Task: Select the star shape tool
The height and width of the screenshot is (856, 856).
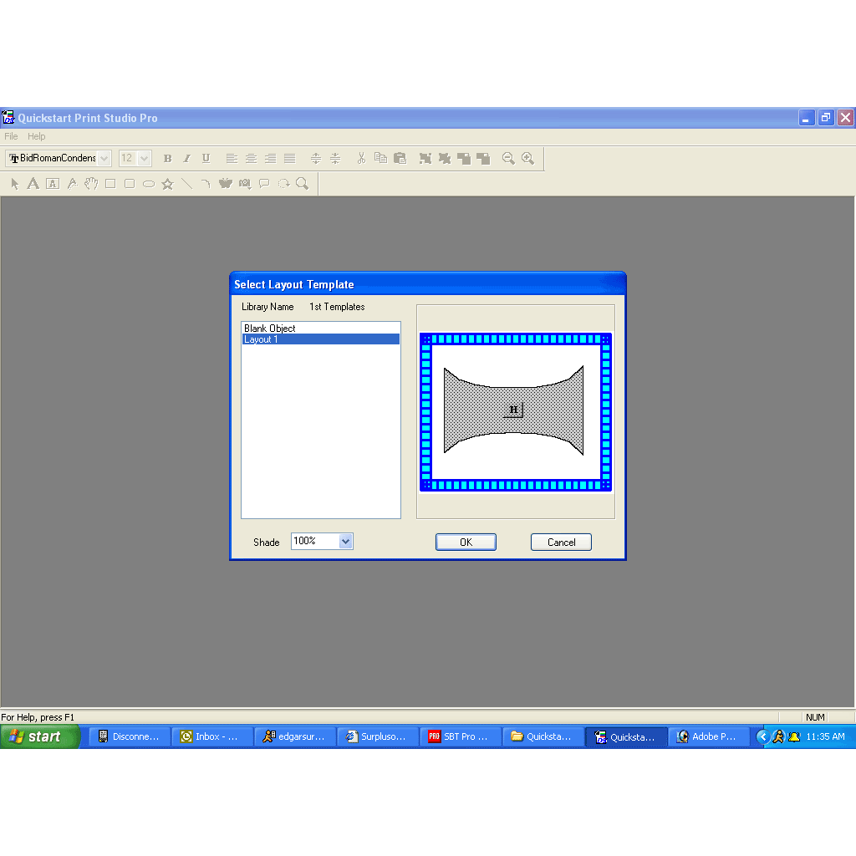Action: [167, 183]
